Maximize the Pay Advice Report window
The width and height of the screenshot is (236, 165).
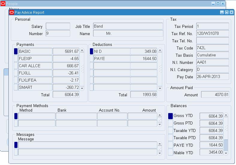point(226,12)
